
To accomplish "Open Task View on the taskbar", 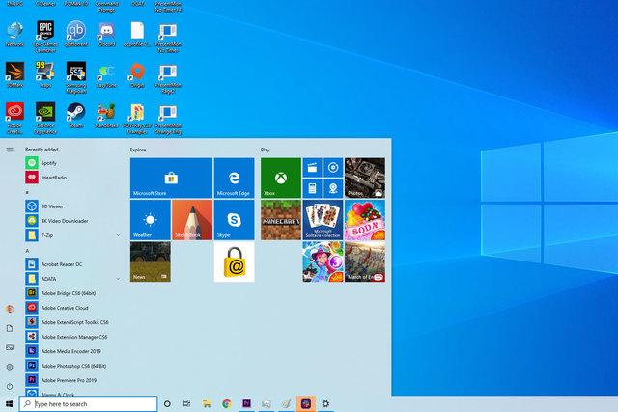I will click(x=186, y=403).
